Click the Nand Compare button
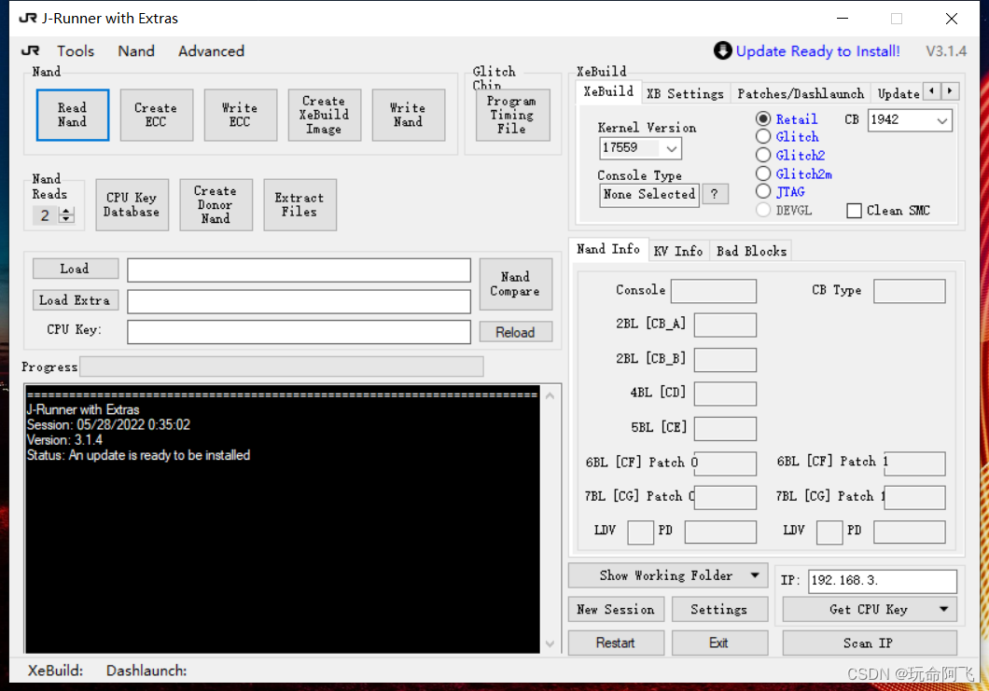 (x=515, y=283)
